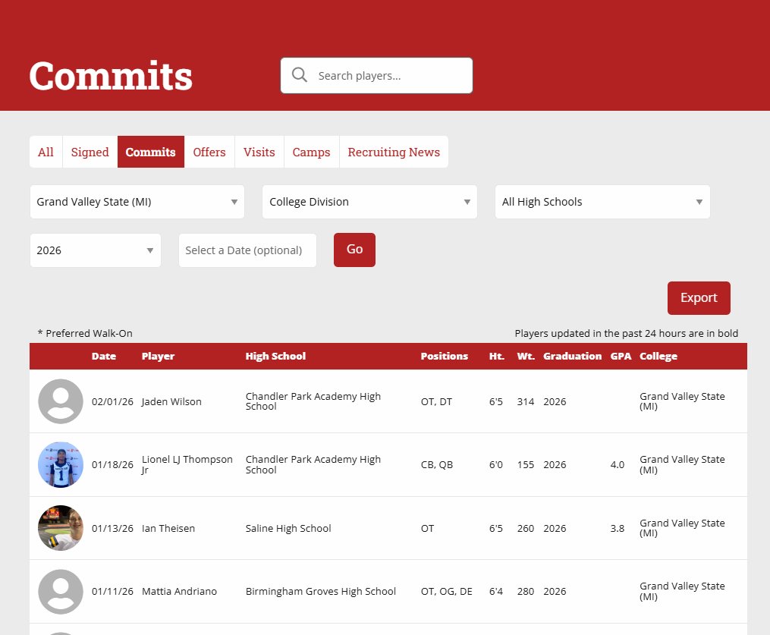Click weight value 314
The image size is (770, 635).
click(526, 402)
